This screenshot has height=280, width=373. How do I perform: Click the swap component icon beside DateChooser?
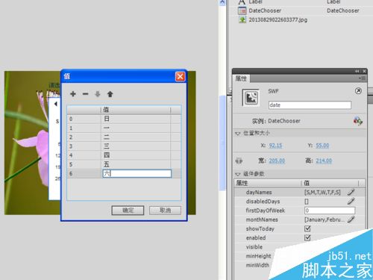tap(358, 121)
